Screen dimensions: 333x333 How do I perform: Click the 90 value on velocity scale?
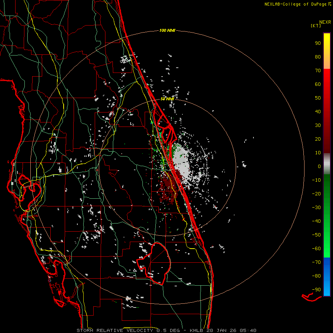tap(318, 43)
